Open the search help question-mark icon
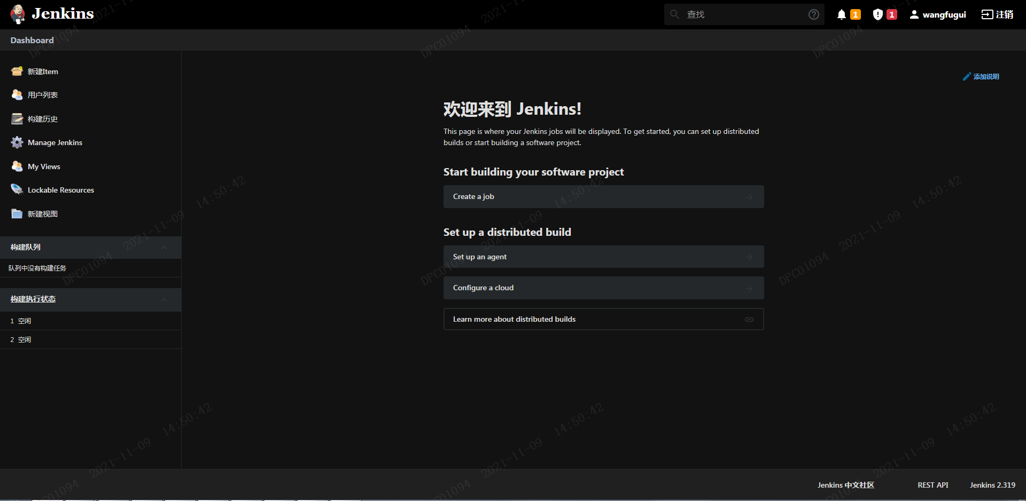 pos(813,14)
